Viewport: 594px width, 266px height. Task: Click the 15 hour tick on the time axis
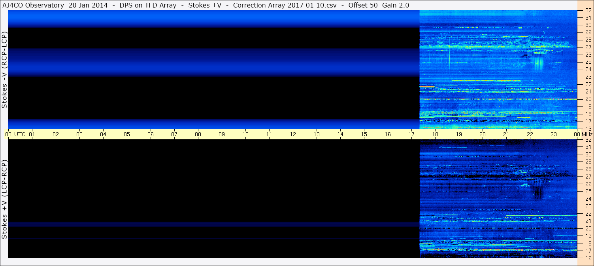(x=364, y=134)
